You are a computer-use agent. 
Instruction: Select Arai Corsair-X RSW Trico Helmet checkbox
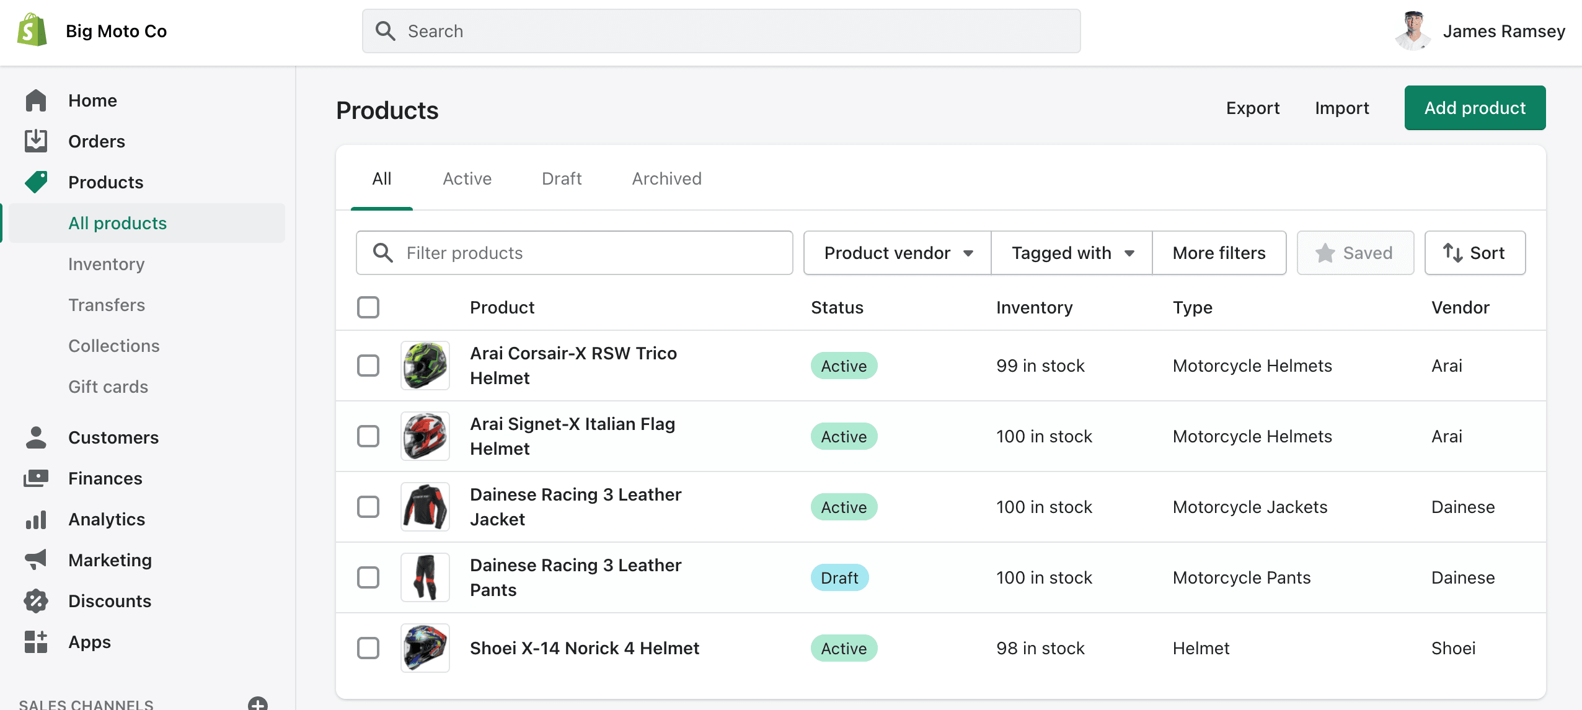[368, 365]
